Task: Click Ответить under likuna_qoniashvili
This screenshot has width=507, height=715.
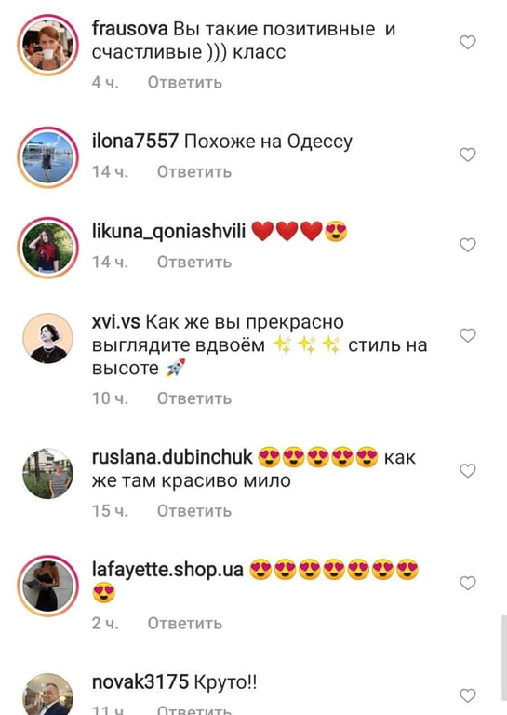Action: click(x=194, y=263)
